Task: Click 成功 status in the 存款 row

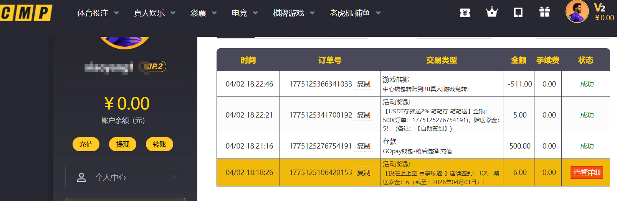Action: coord(587,146)
